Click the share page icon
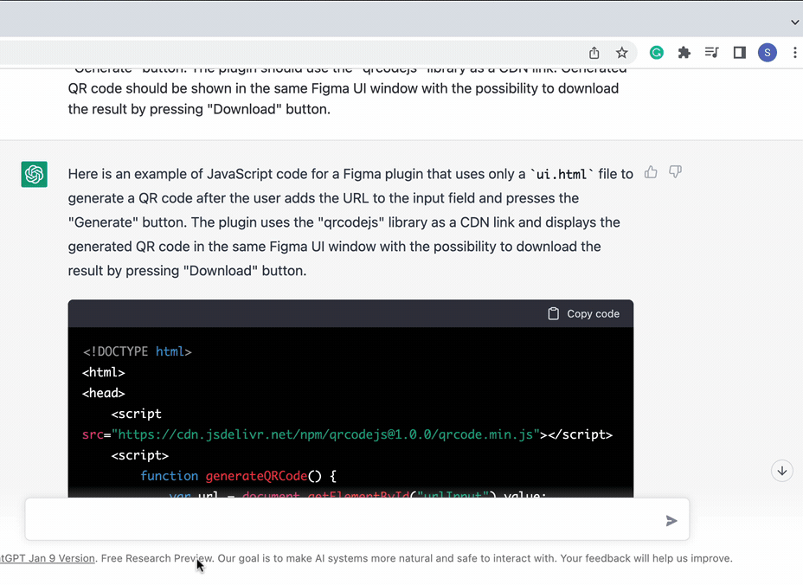This screenshot has height=585, width=803. (594, 53)
